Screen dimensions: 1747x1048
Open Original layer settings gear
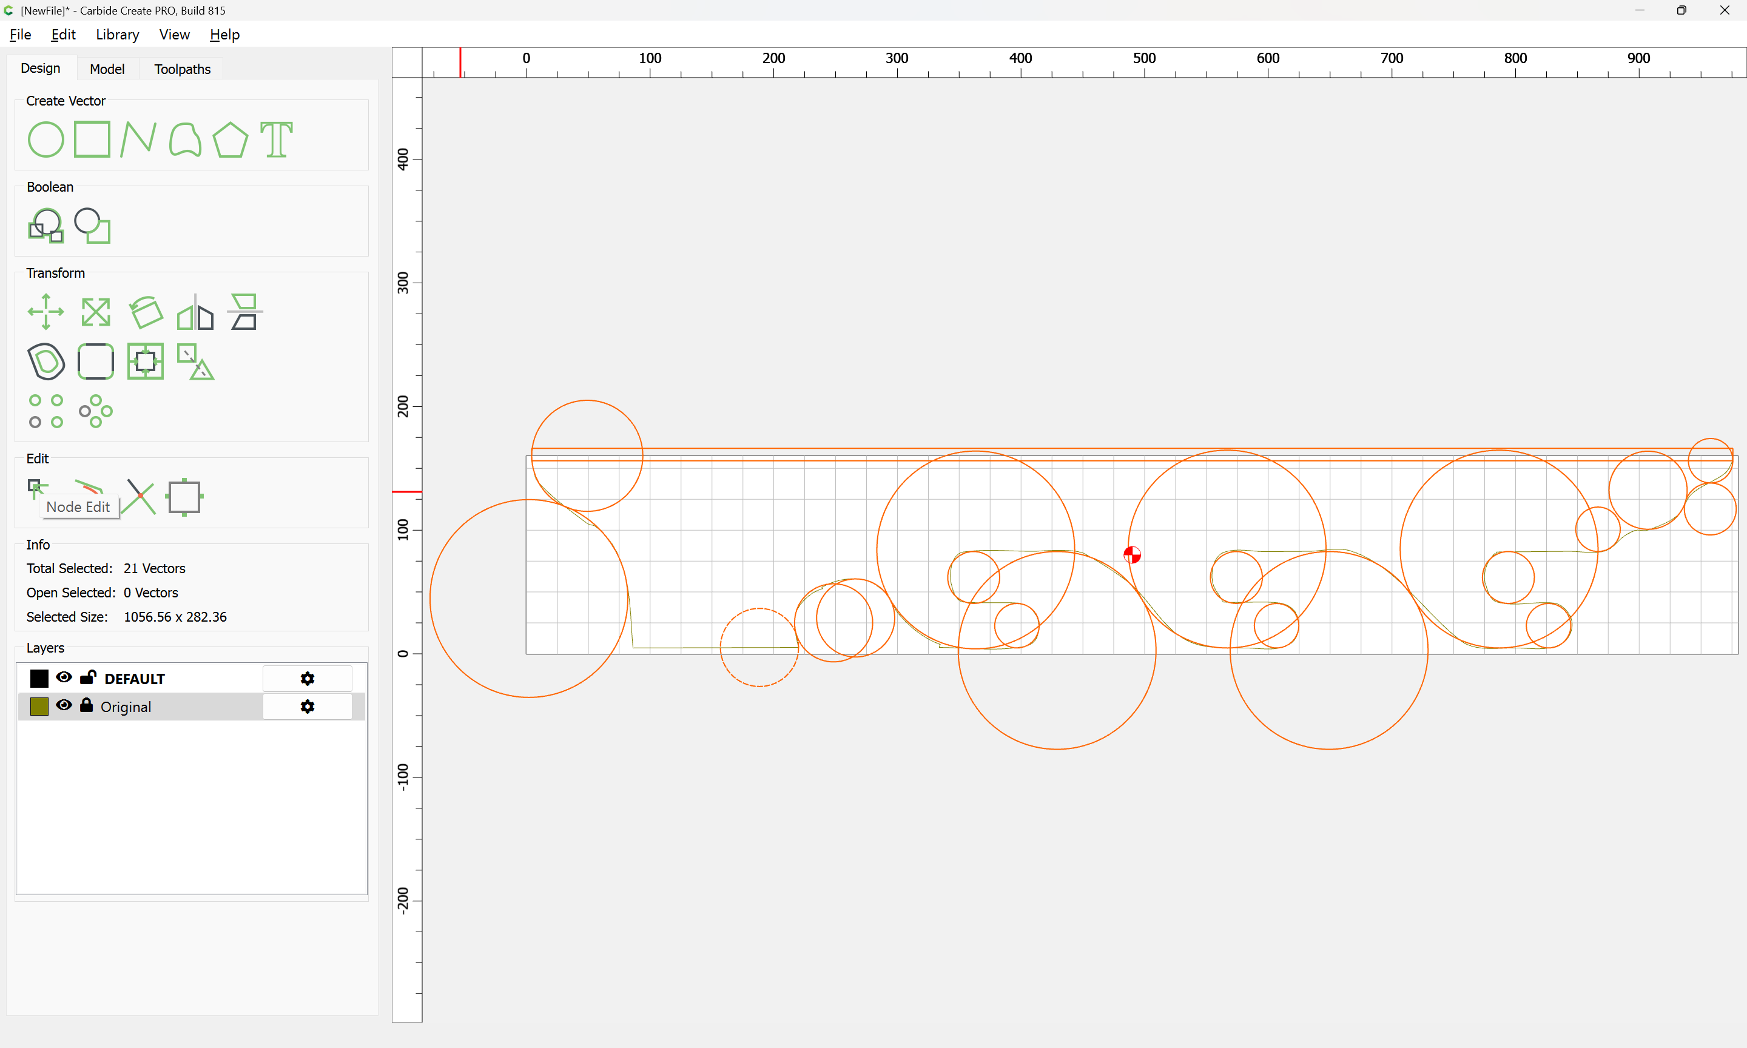(x=307, y=707)
